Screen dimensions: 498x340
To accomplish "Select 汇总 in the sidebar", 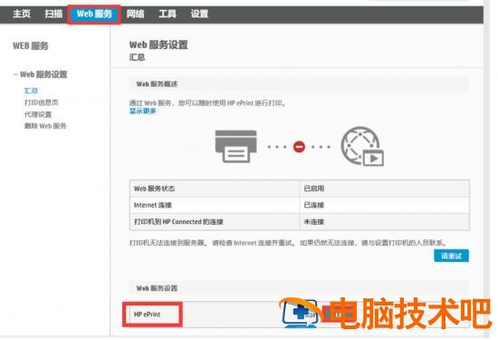I will tap(31, 91).
